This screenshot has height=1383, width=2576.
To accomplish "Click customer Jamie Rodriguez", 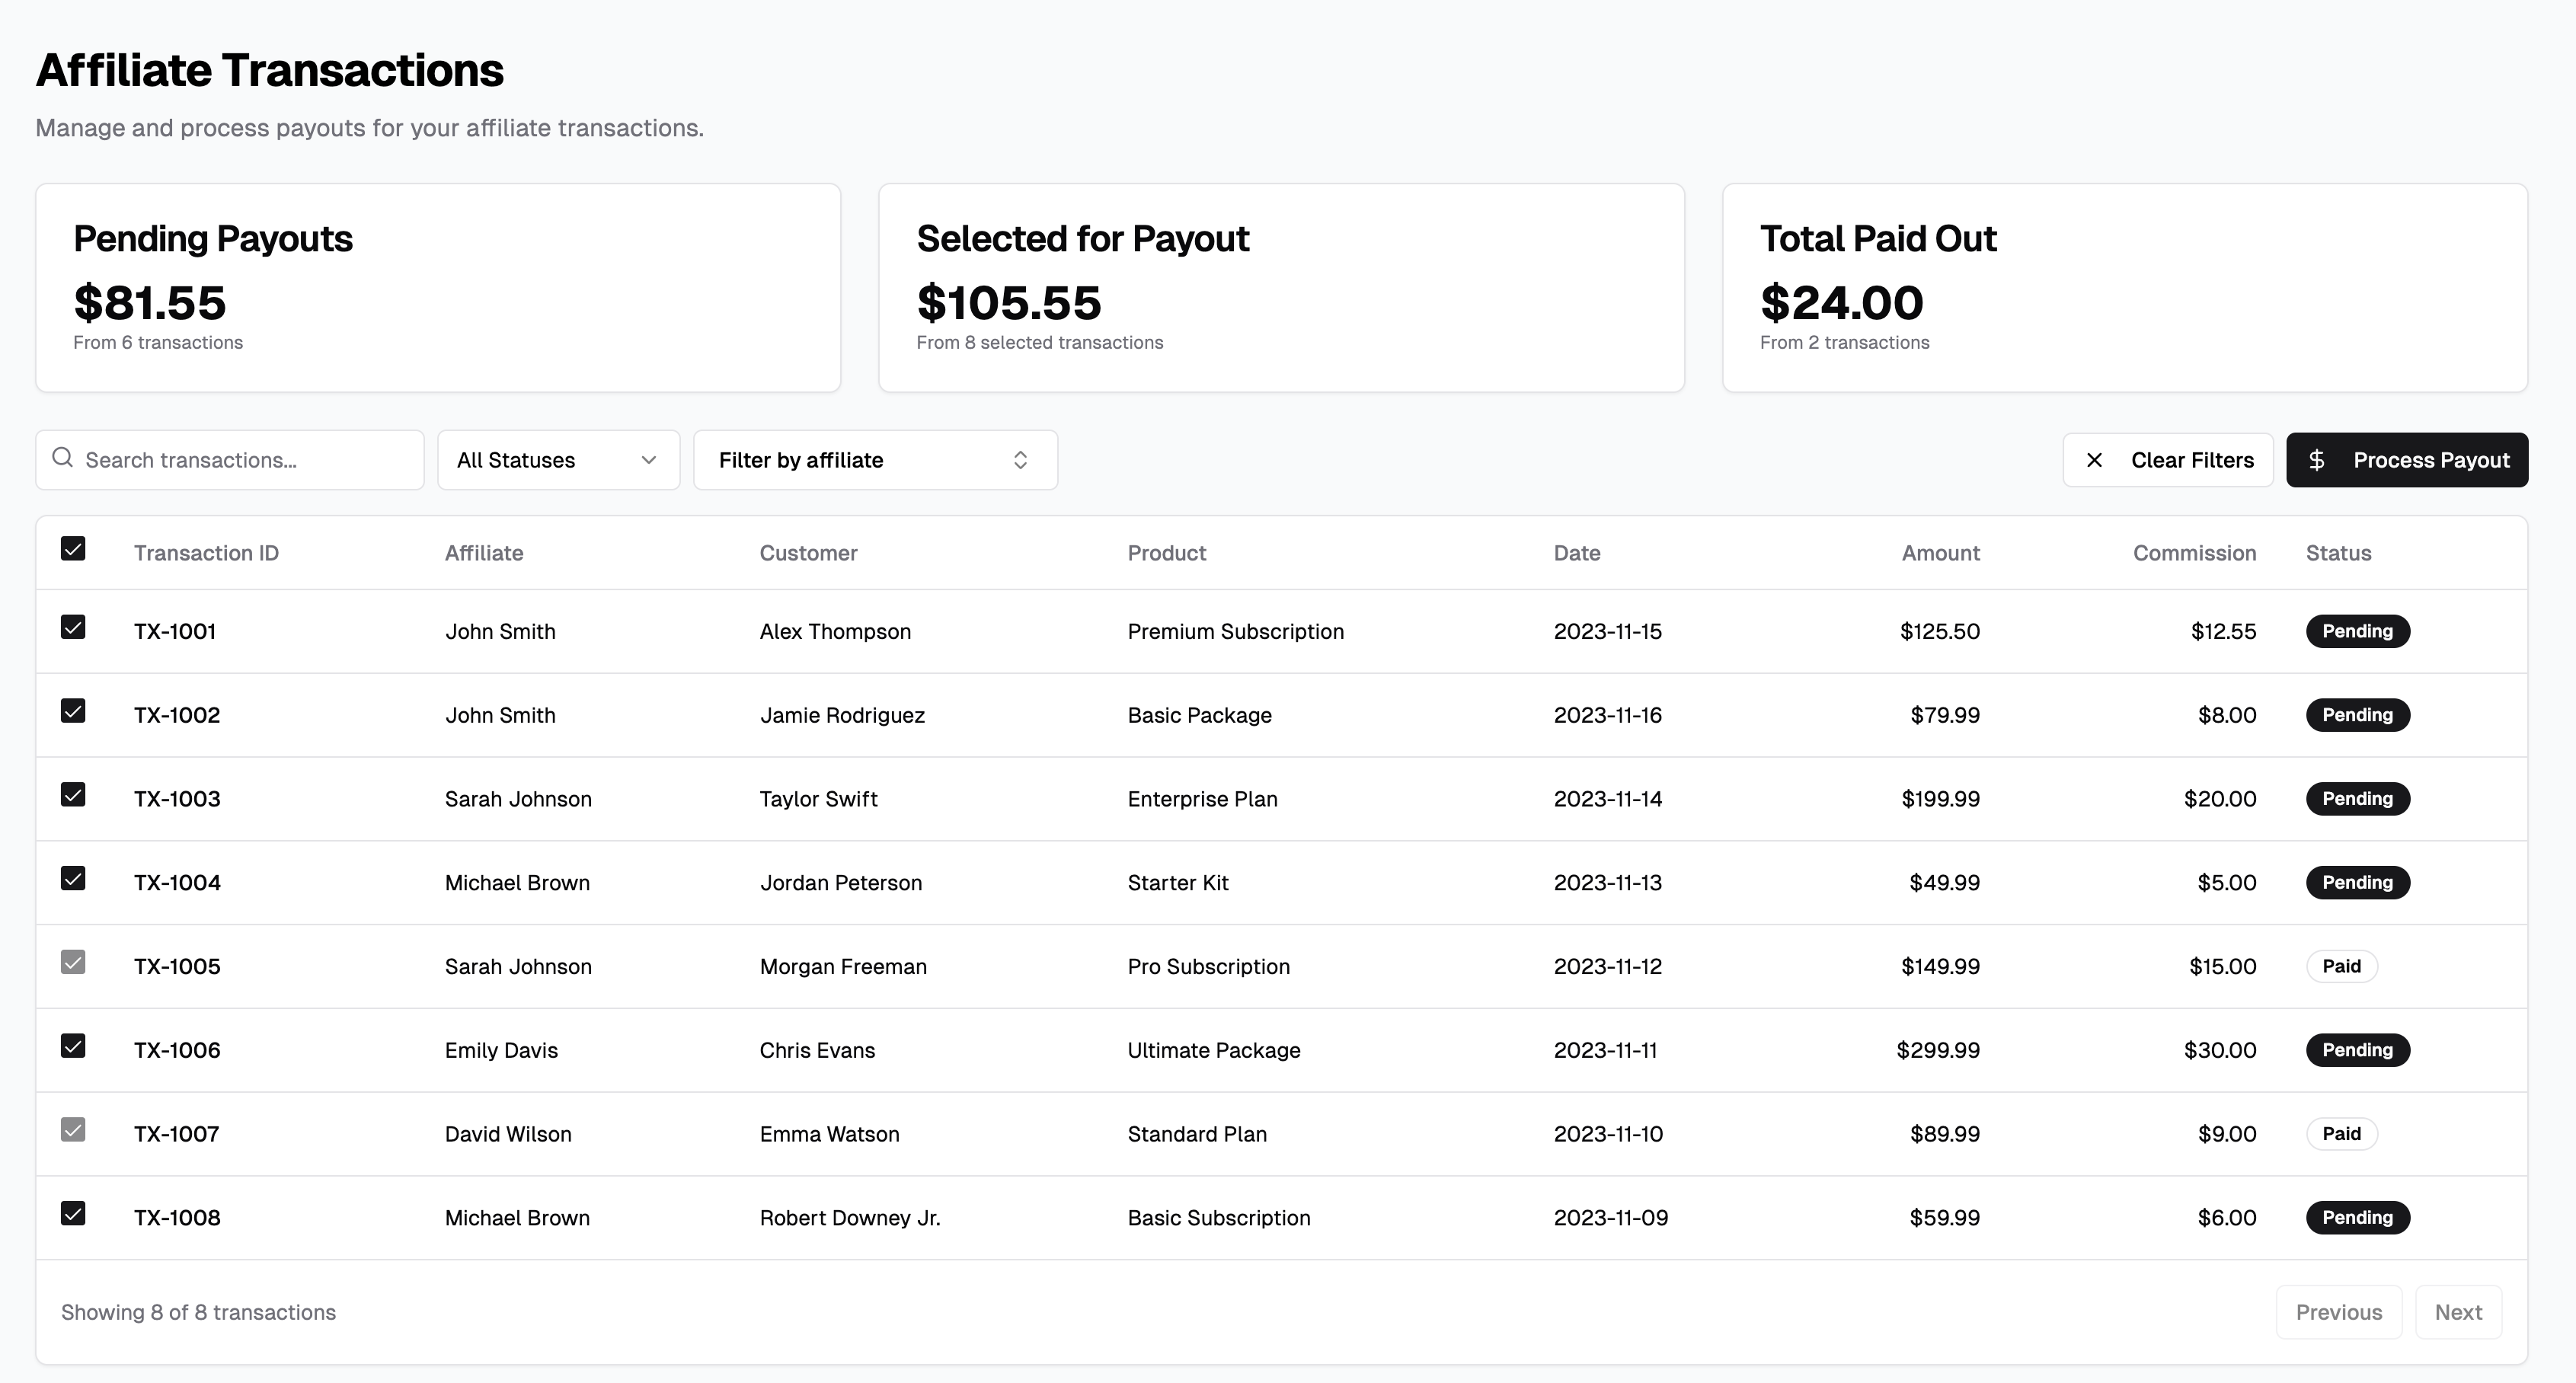I will 842,715.
